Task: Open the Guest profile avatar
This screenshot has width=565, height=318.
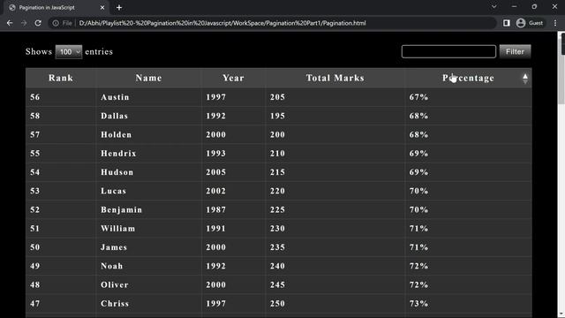Action: pos(521,23)
